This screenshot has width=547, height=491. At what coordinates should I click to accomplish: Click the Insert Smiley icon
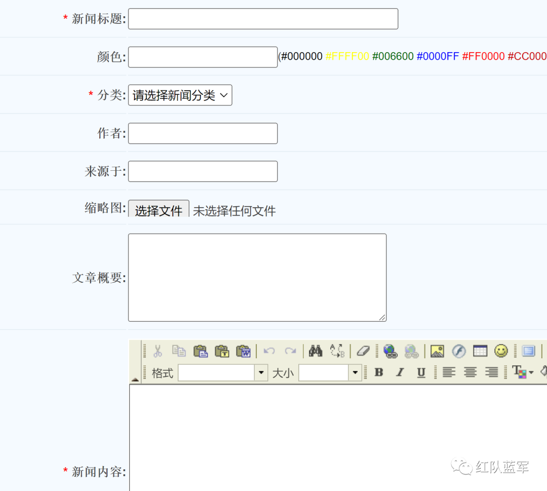pos(501,351)
